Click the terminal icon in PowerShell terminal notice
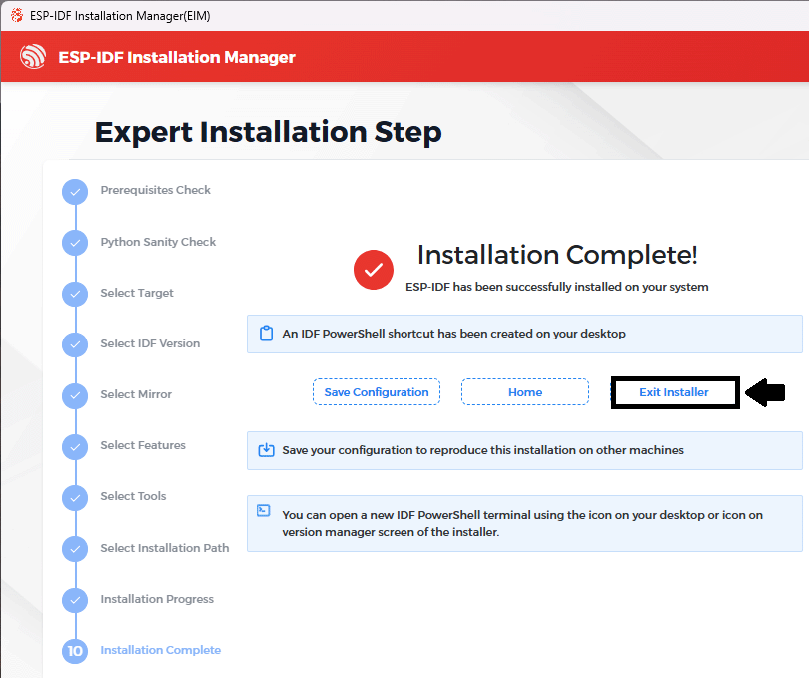 [x=264, y=511]
